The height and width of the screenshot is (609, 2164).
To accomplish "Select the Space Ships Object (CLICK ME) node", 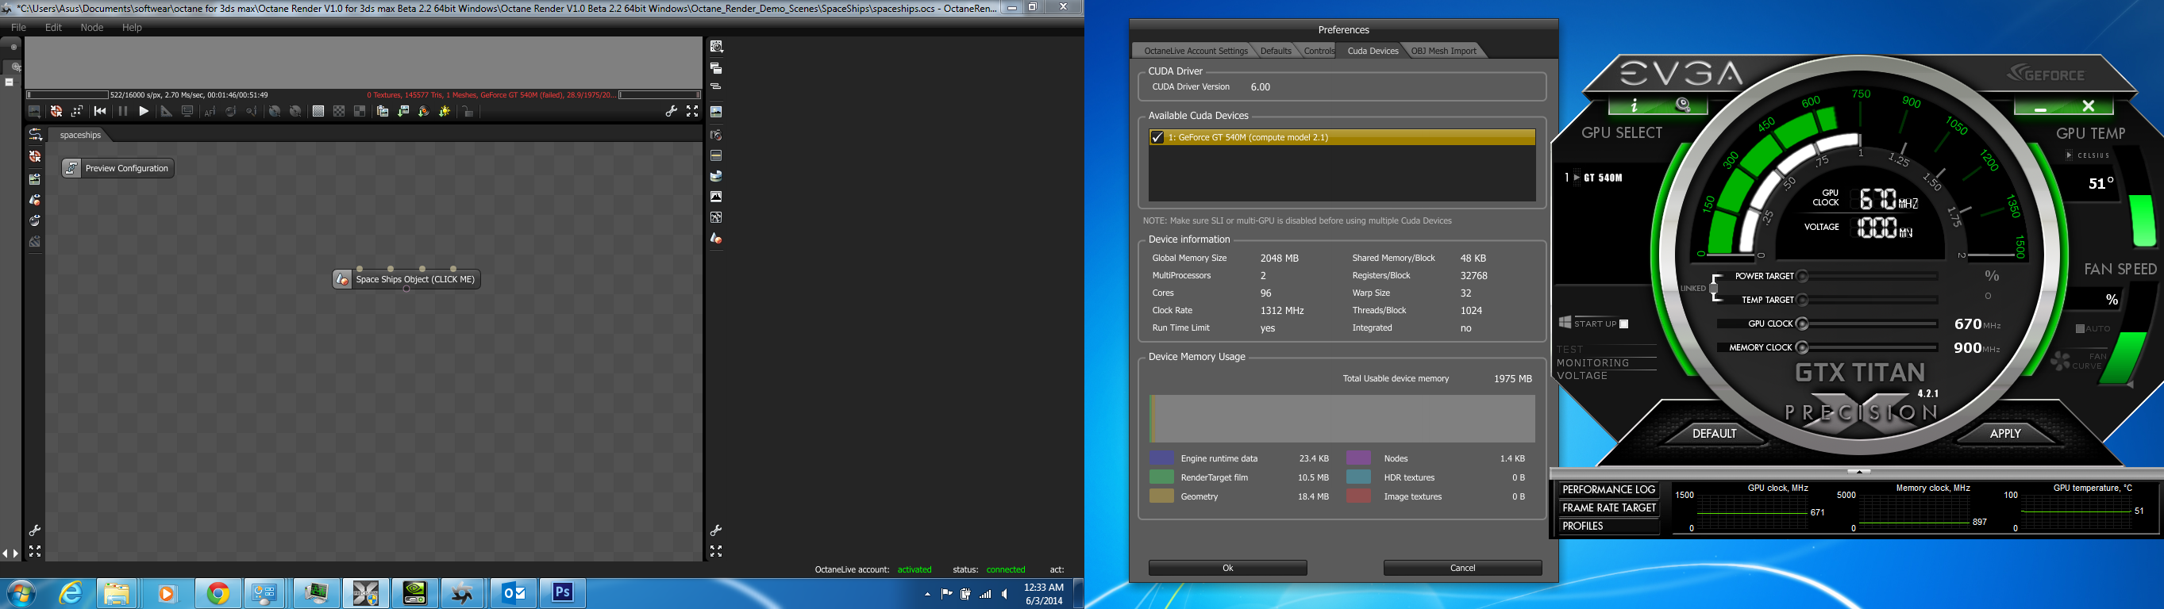I will [406, 279].
